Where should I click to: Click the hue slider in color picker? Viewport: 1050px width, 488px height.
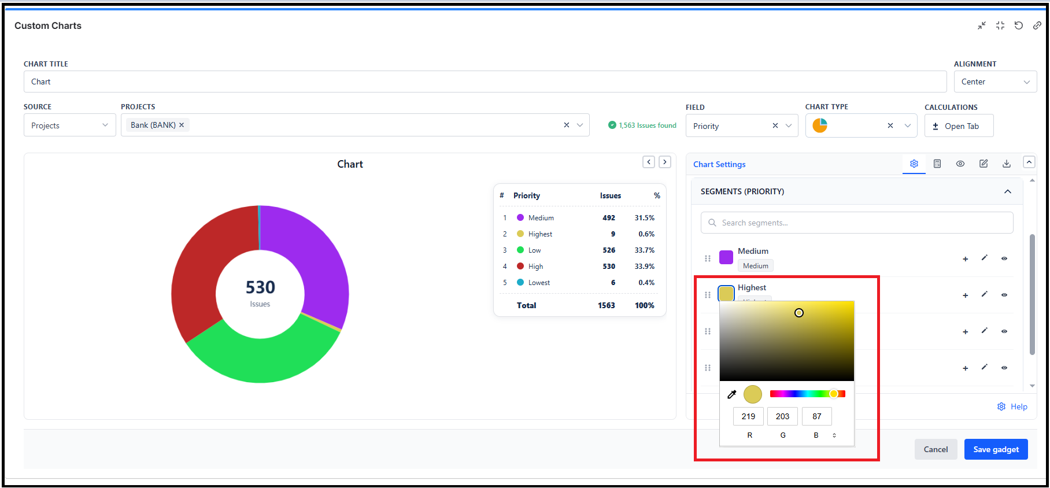[x=808, y=394]
